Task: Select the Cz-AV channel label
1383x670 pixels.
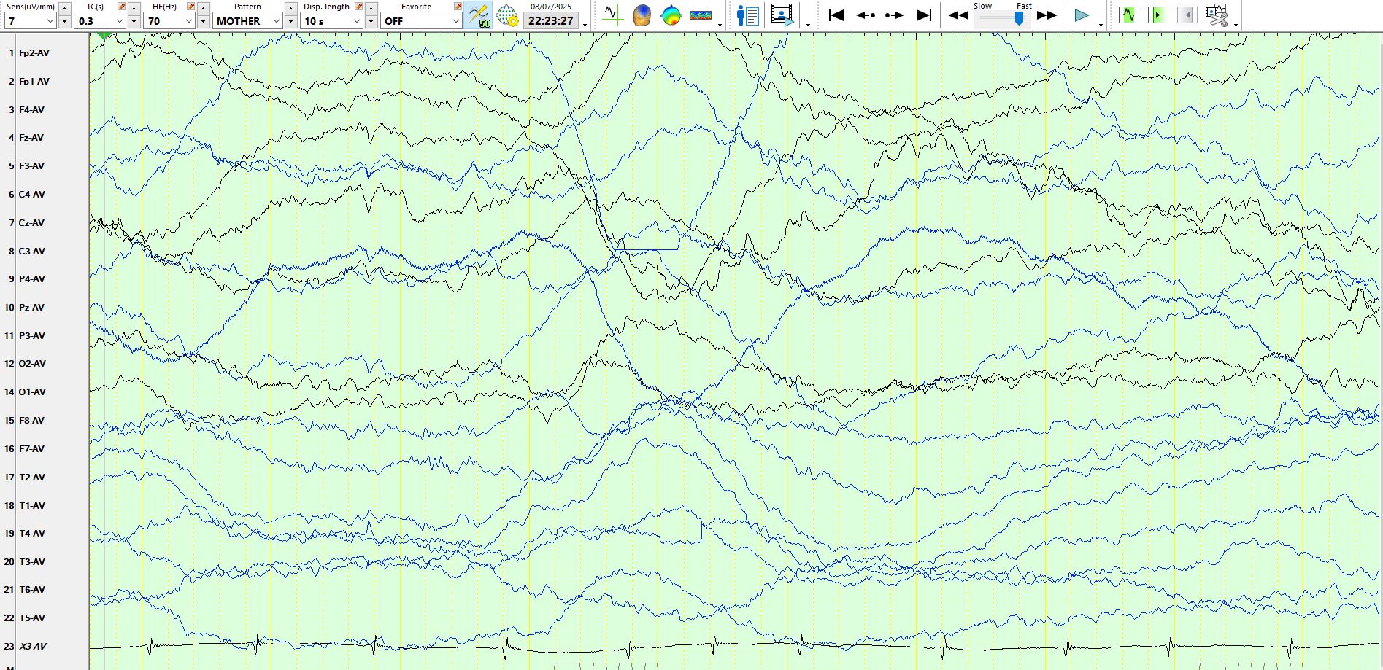Action: tap(31, 223)
